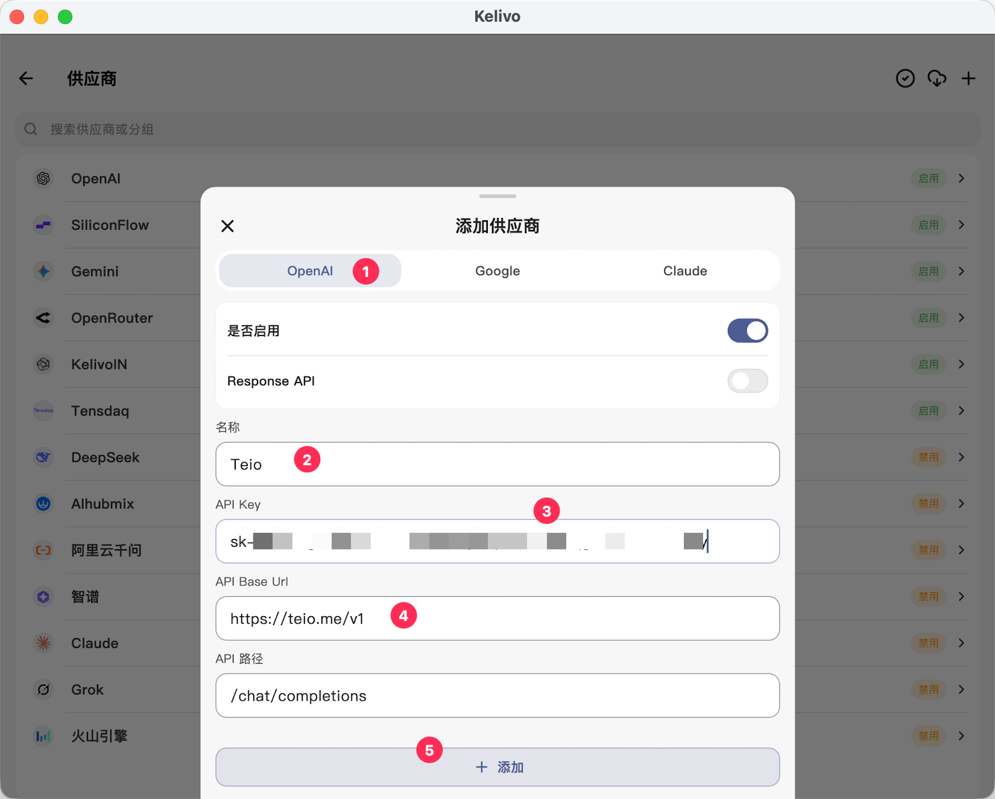This screenshot has width=995, height=799.
Task: Open the SiliconFlow provider name
Action: pos(110,225)
